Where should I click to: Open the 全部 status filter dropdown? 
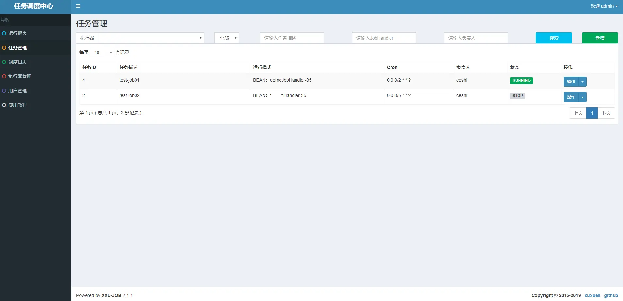coord(227,38)
